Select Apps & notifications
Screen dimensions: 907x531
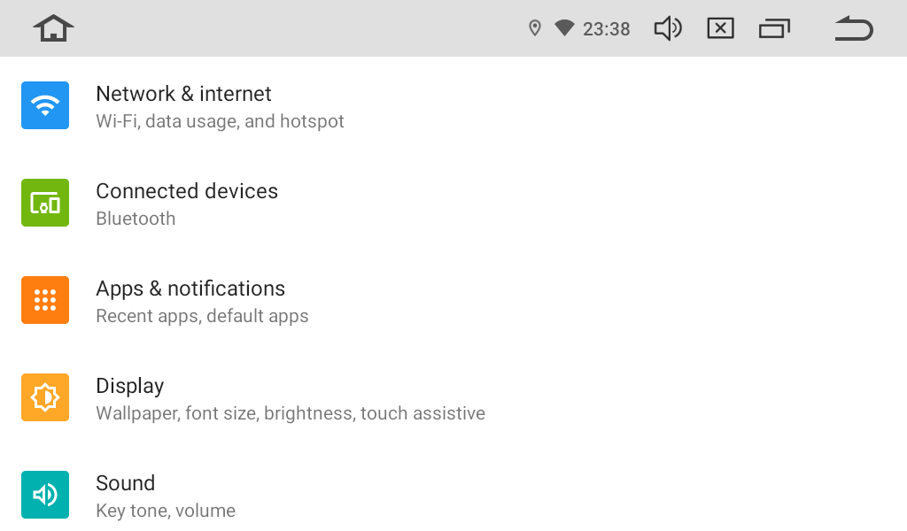pos(190,289)
